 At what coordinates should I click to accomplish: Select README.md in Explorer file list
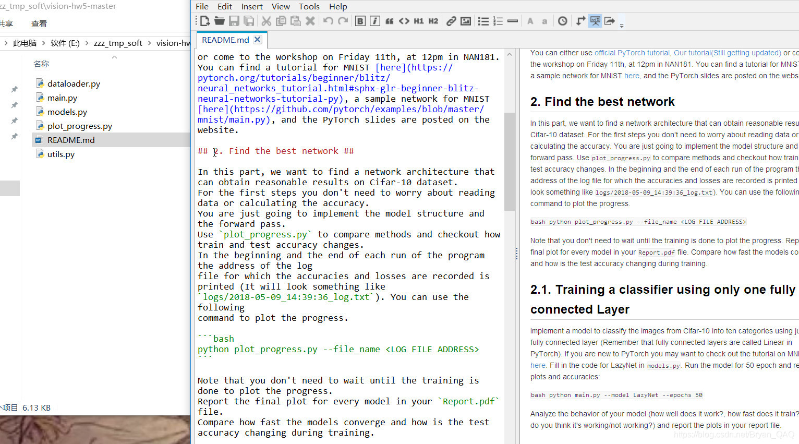click(x=111, y=140)
